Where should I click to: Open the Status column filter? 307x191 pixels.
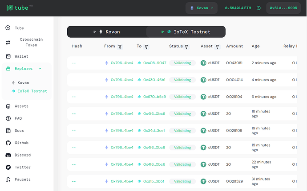pyautogui.click(x=186, y=47)
